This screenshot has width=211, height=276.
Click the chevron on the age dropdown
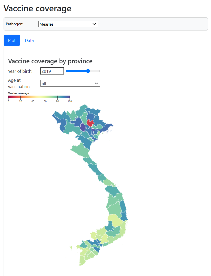click(x=96, y=83)
